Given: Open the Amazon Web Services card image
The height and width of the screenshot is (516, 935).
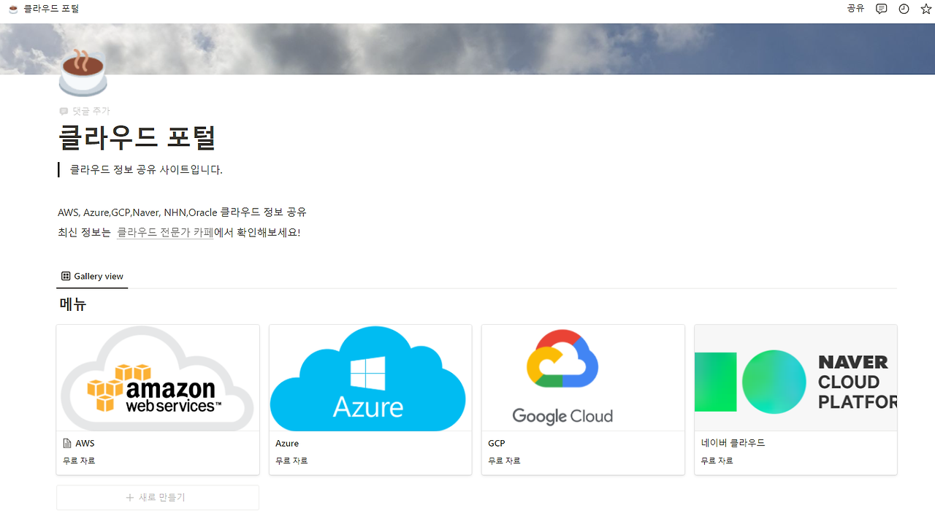Looking at the screenshot, I should tap(158, 378).
